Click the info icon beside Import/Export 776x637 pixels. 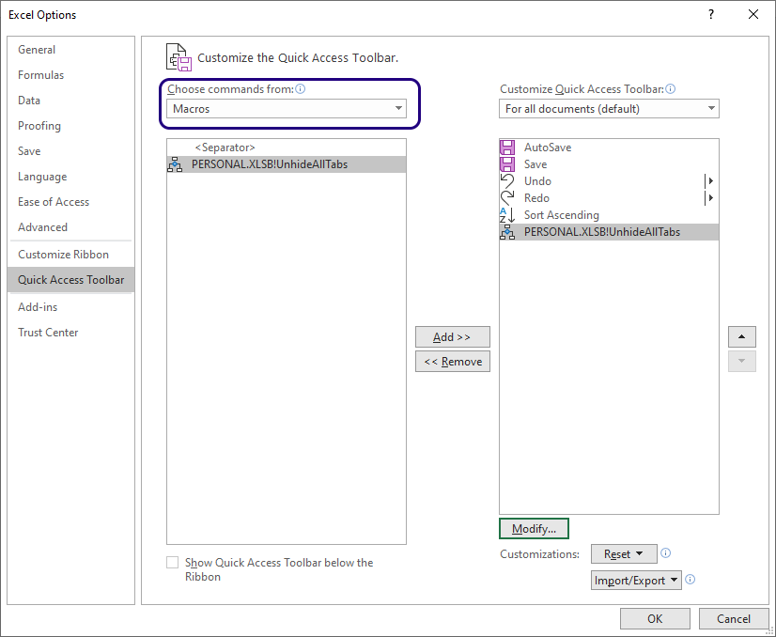pos(691,579)
